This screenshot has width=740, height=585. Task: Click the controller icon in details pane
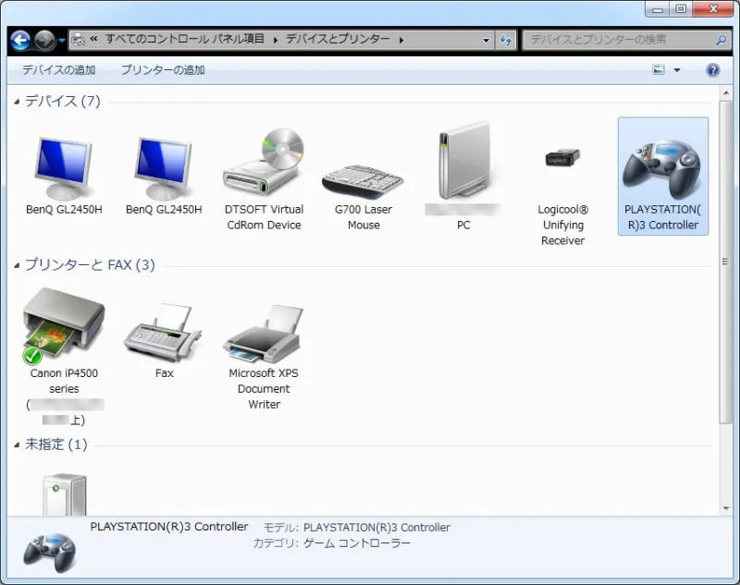pyautogui.click(x=49, y=553)
